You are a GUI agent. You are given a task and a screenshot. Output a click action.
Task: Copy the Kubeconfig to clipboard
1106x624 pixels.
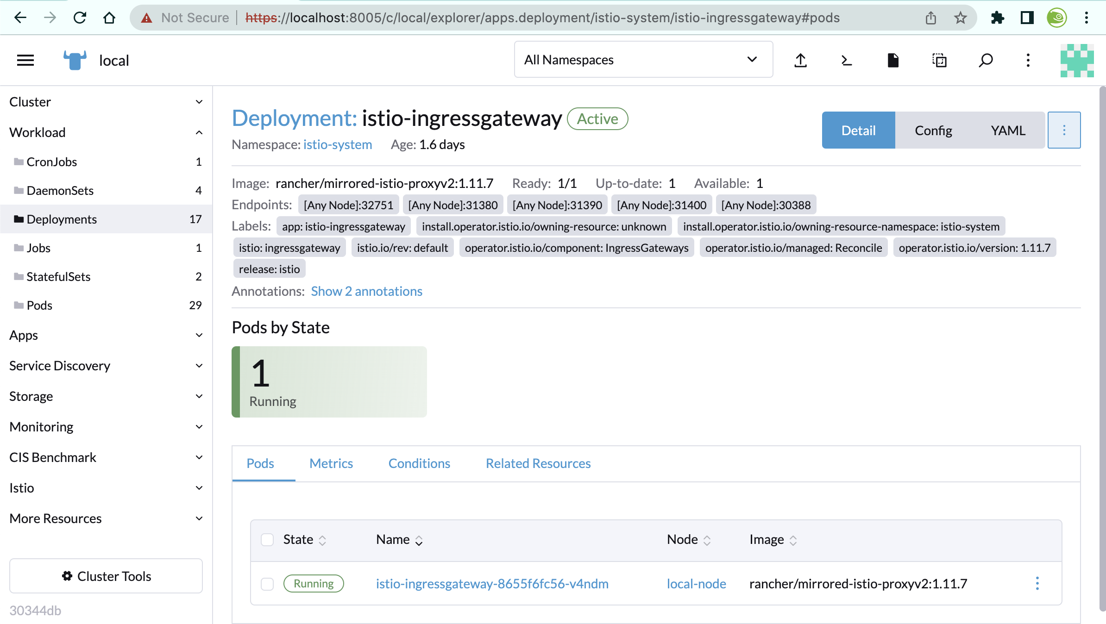(x=939, y=60)
